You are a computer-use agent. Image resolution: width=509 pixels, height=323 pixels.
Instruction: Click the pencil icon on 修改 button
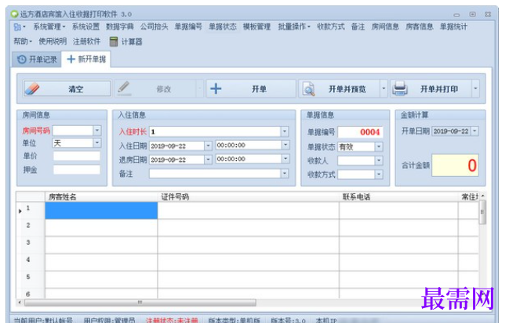[x=124, y=88]
